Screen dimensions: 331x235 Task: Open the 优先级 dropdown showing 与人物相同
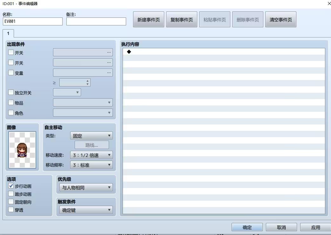[x=86, y=187]
